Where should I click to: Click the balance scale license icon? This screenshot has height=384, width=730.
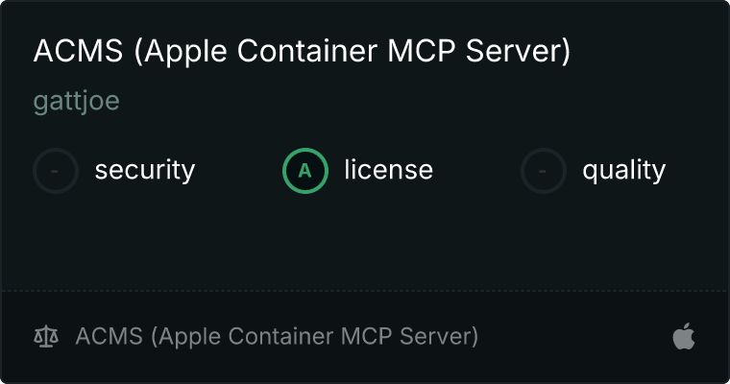(46, 337)
